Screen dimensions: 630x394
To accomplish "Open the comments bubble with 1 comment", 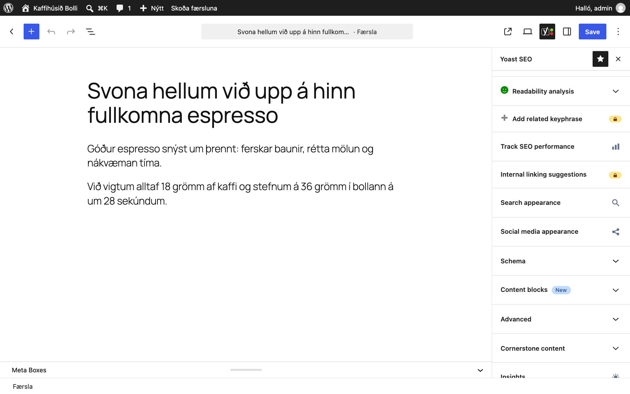I will (123, 8).
